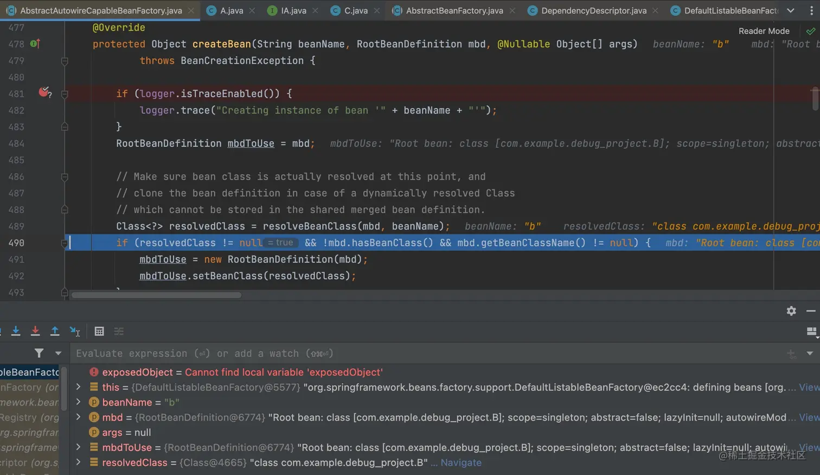Click the Step Into blue arrow icon
Viewport: 820px width, 475px height.
pos(16,331)
